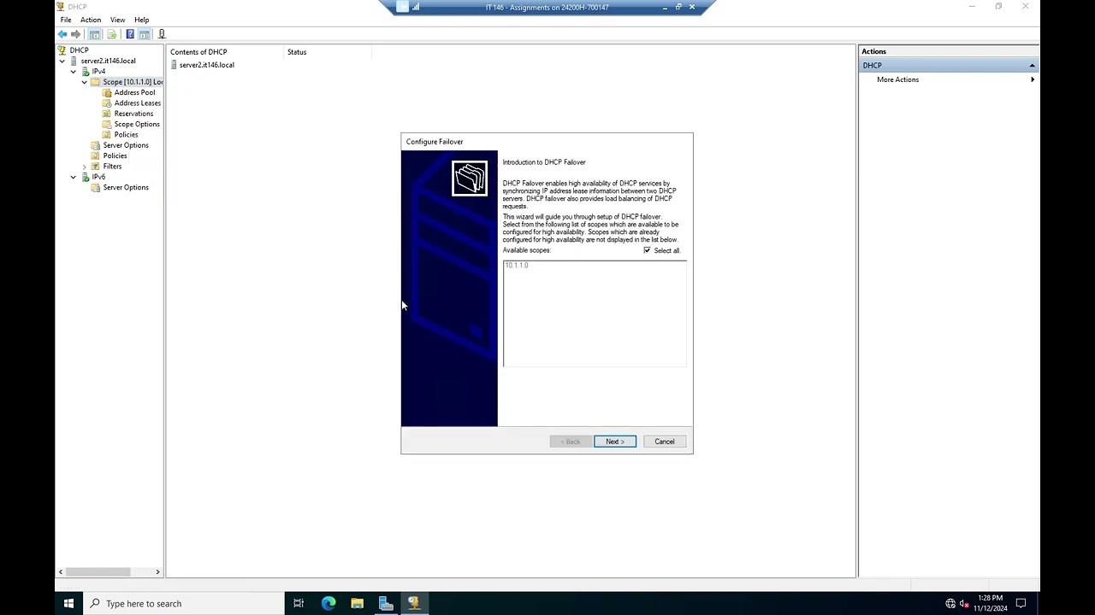Select Server Options under IPv6

click(126, 188)
